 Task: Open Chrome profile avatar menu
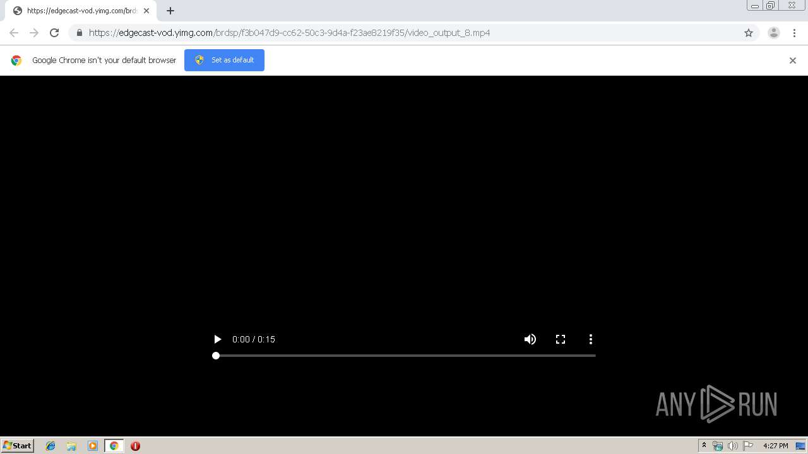click(774, 33)
